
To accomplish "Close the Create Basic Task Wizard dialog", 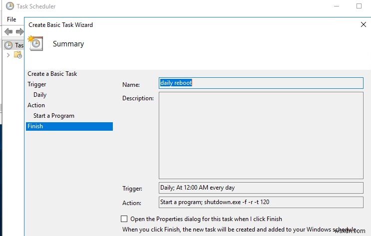I will [363, 24].
